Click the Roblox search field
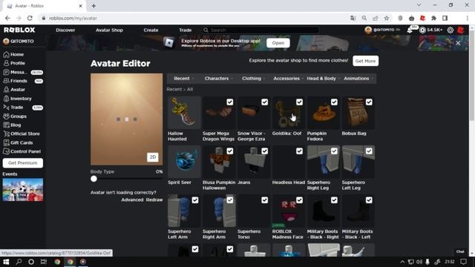The height and width of the screenshot is (267, 475). pos(261,30)
